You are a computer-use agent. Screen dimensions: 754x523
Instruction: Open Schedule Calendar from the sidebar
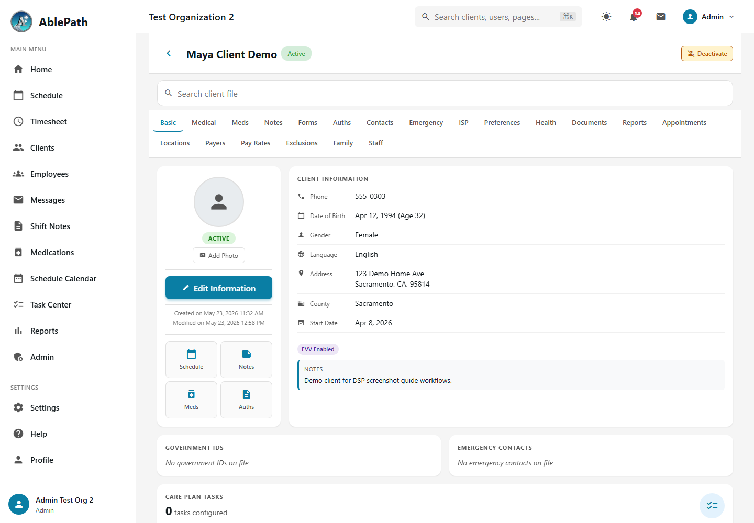point(68,278)
